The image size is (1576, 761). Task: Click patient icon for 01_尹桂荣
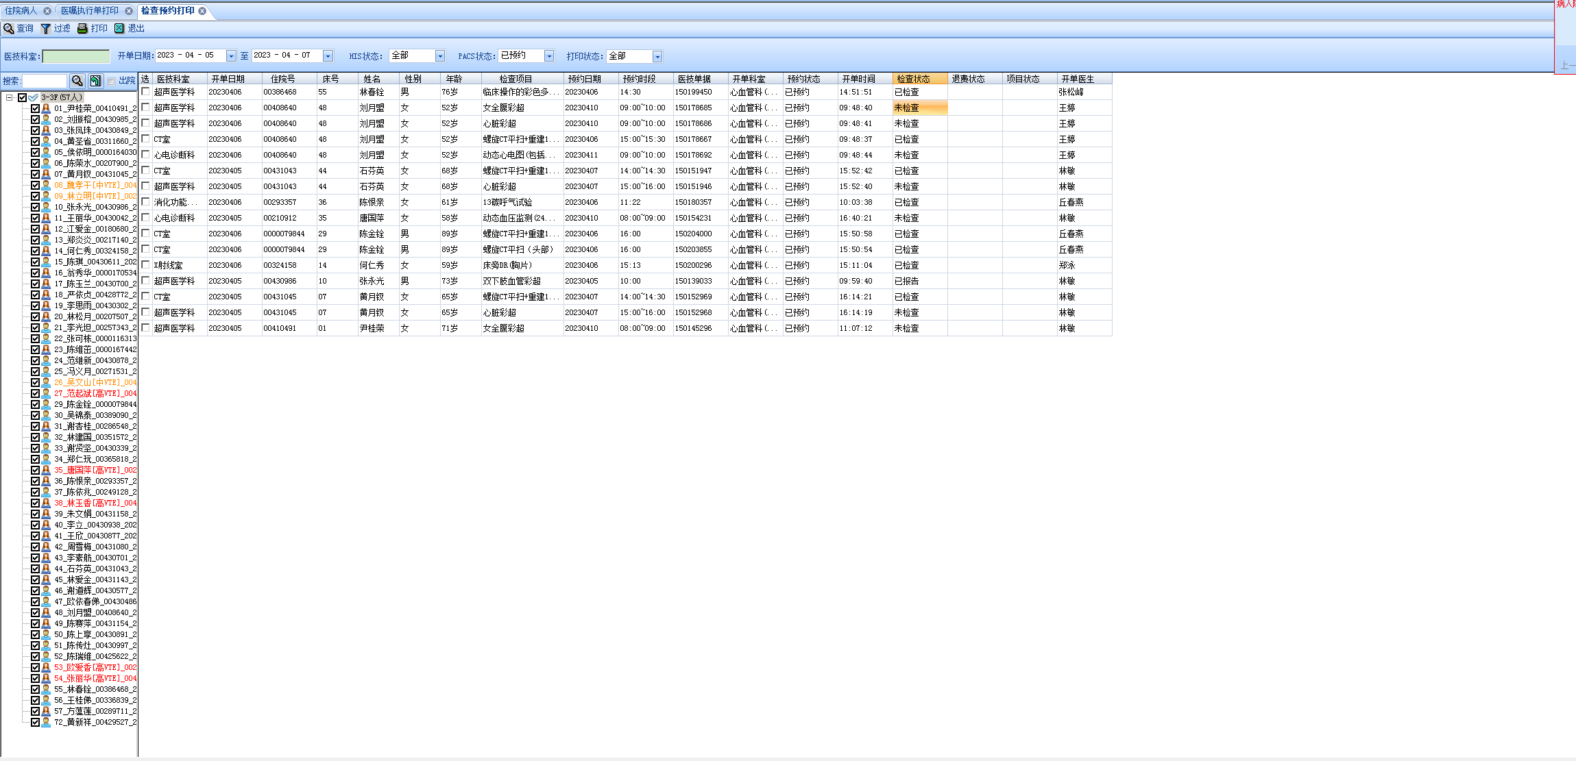pos(46,108)
